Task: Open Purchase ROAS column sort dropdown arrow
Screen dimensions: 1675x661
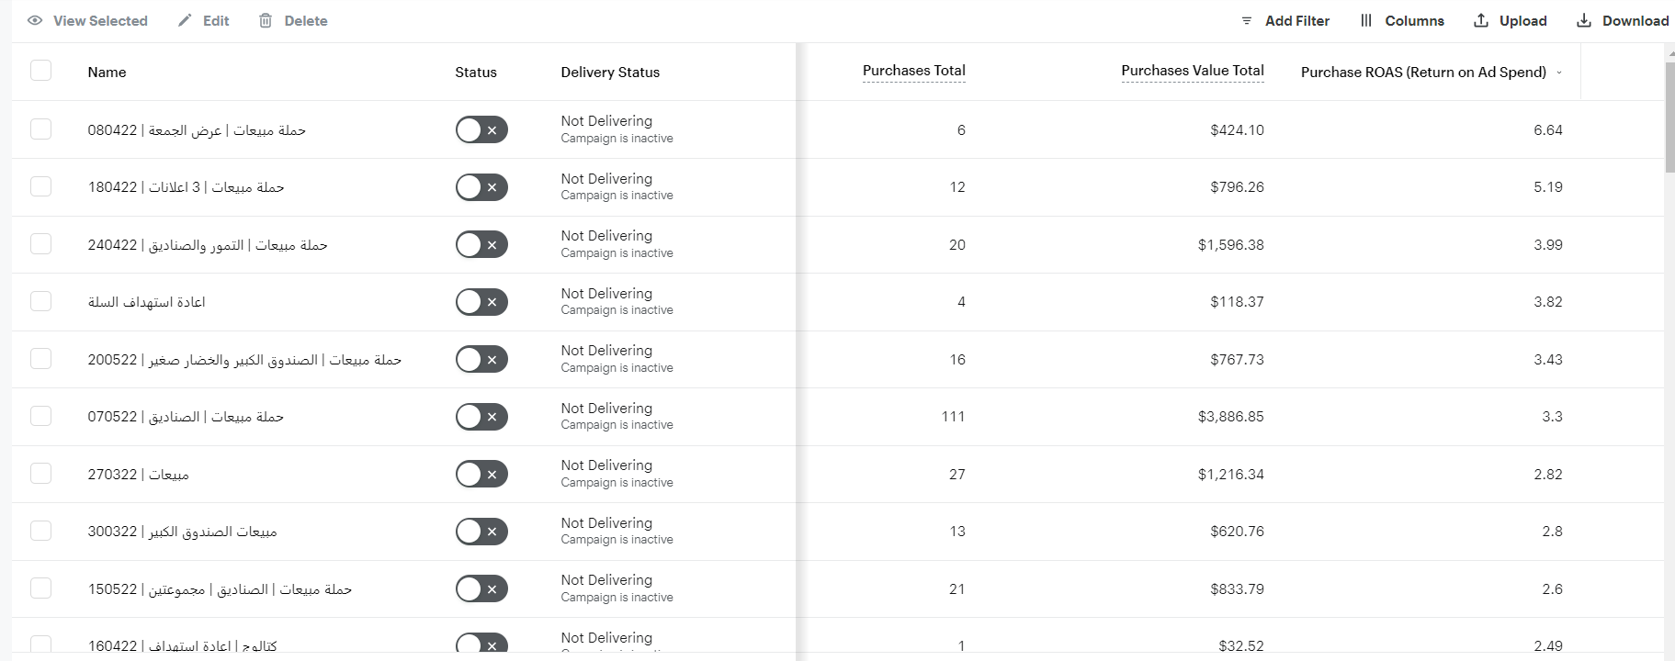Action: (x=1559, y=73)
